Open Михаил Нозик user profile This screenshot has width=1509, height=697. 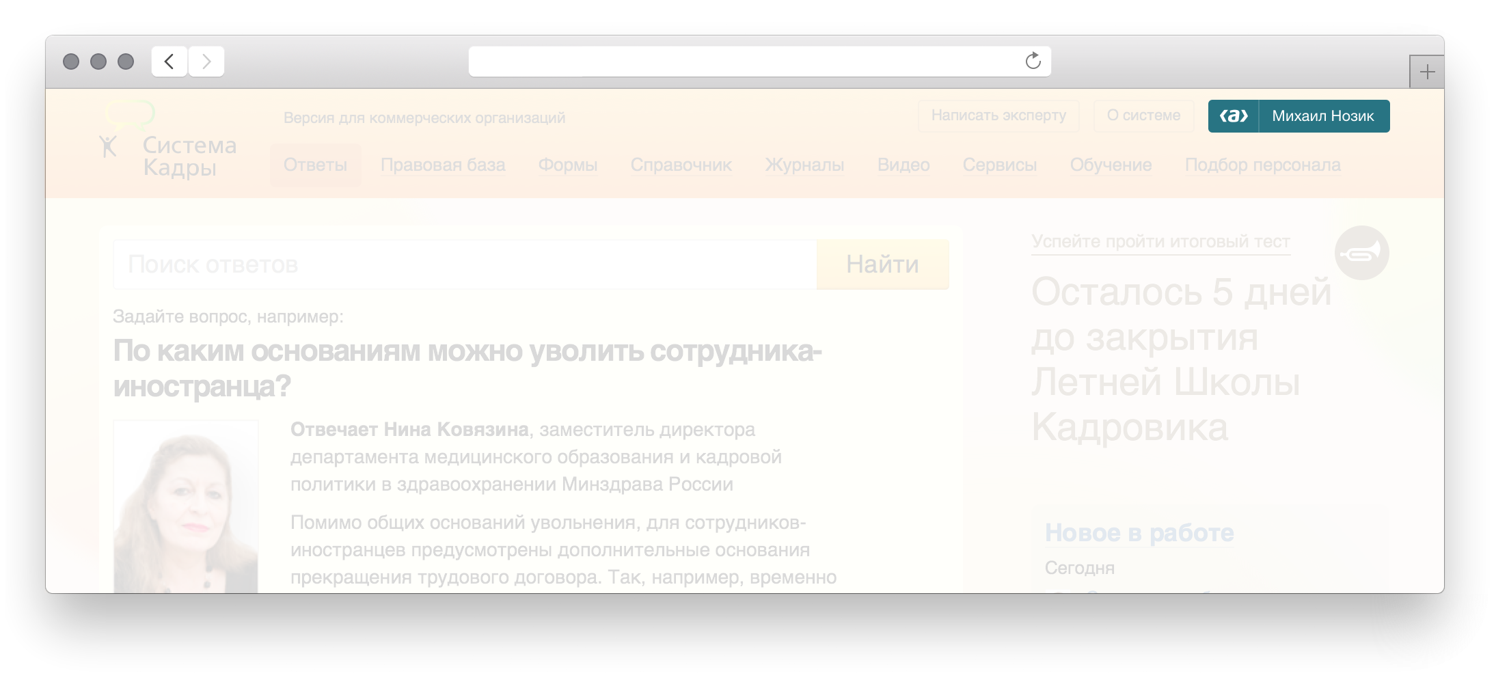click(1322, 116)
